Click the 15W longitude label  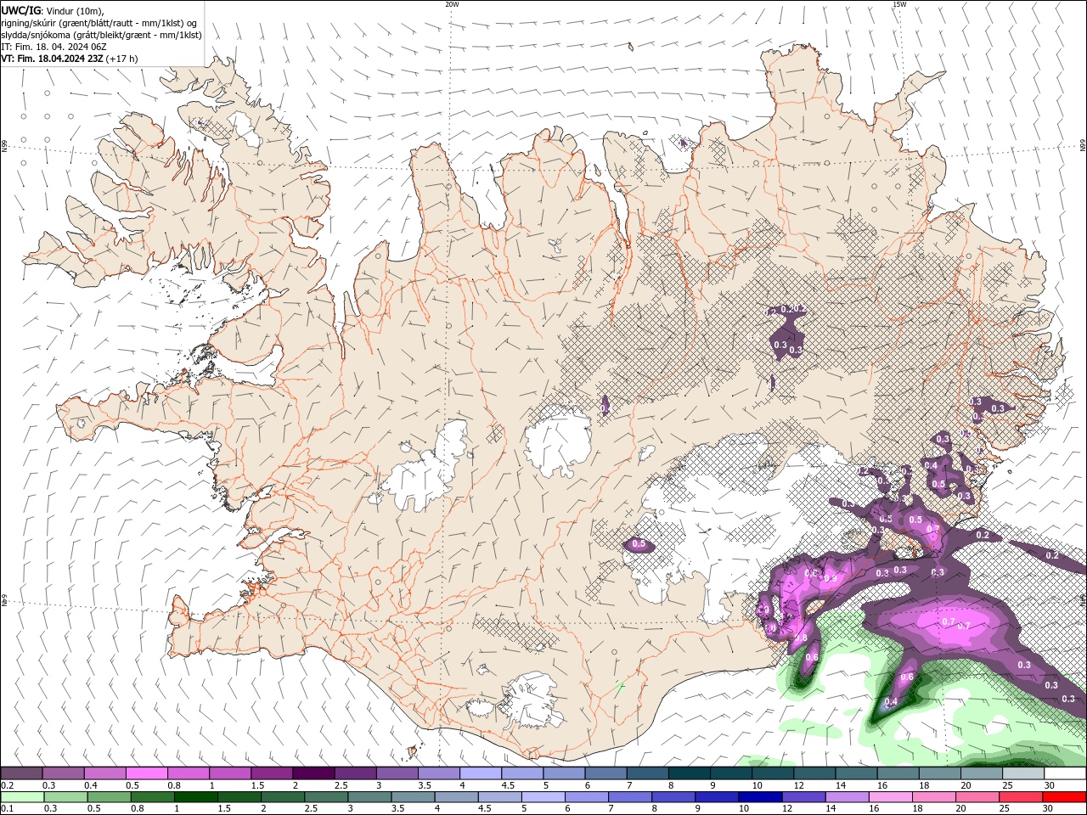pos(899,4)
